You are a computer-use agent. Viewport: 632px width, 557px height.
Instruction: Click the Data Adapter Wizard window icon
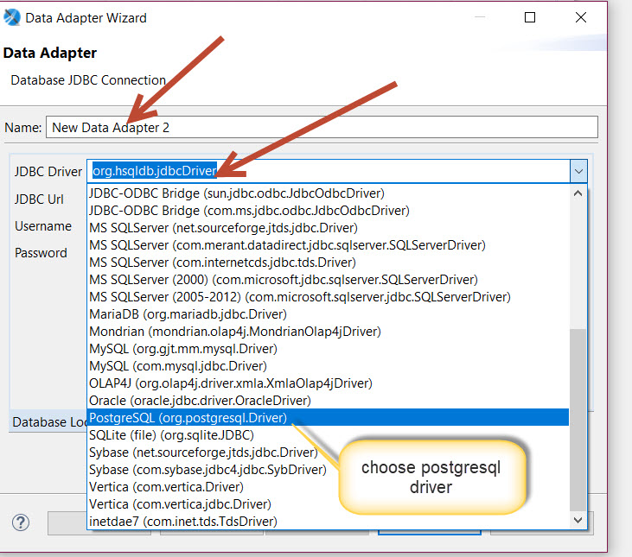point(12,17)
